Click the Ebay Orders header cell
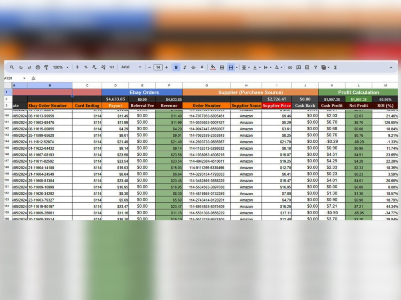401x300 pixels. click(142, 92)
